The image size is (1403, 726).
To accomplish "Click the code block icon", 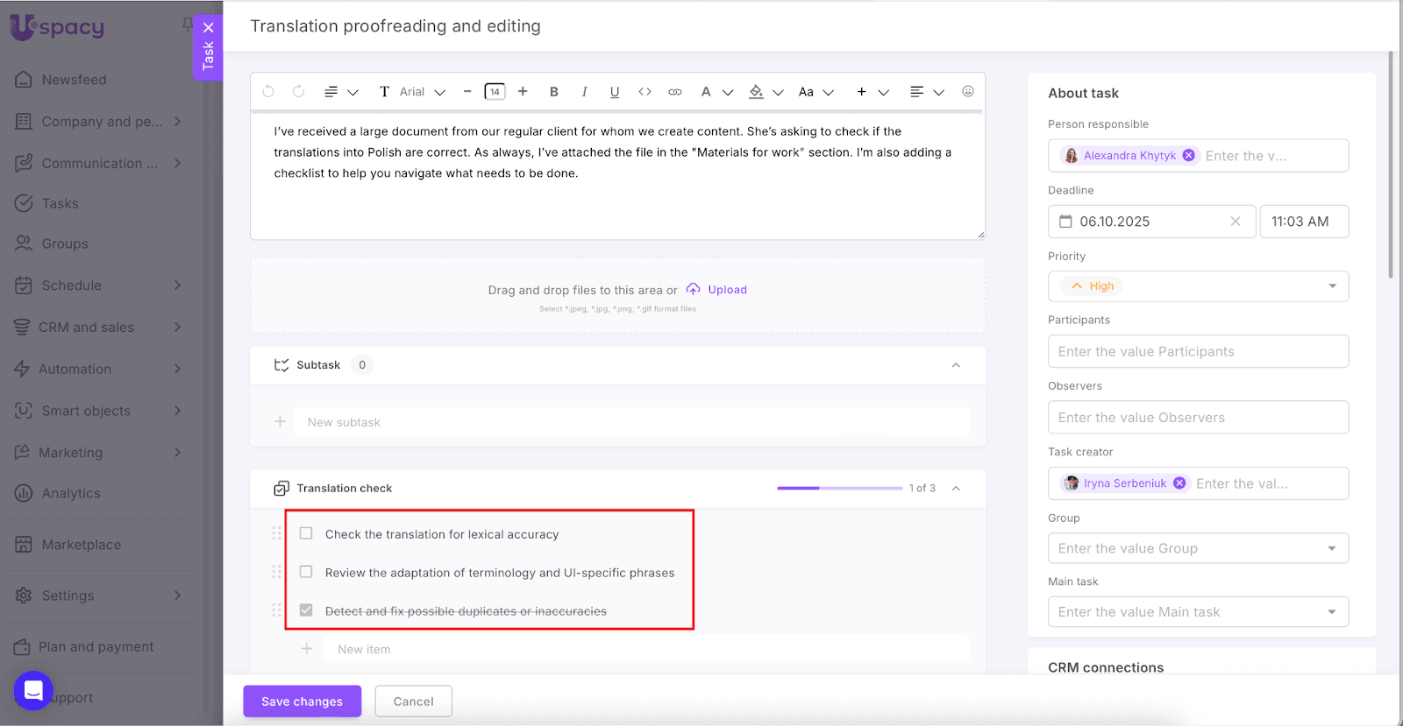I will point(645,92).
